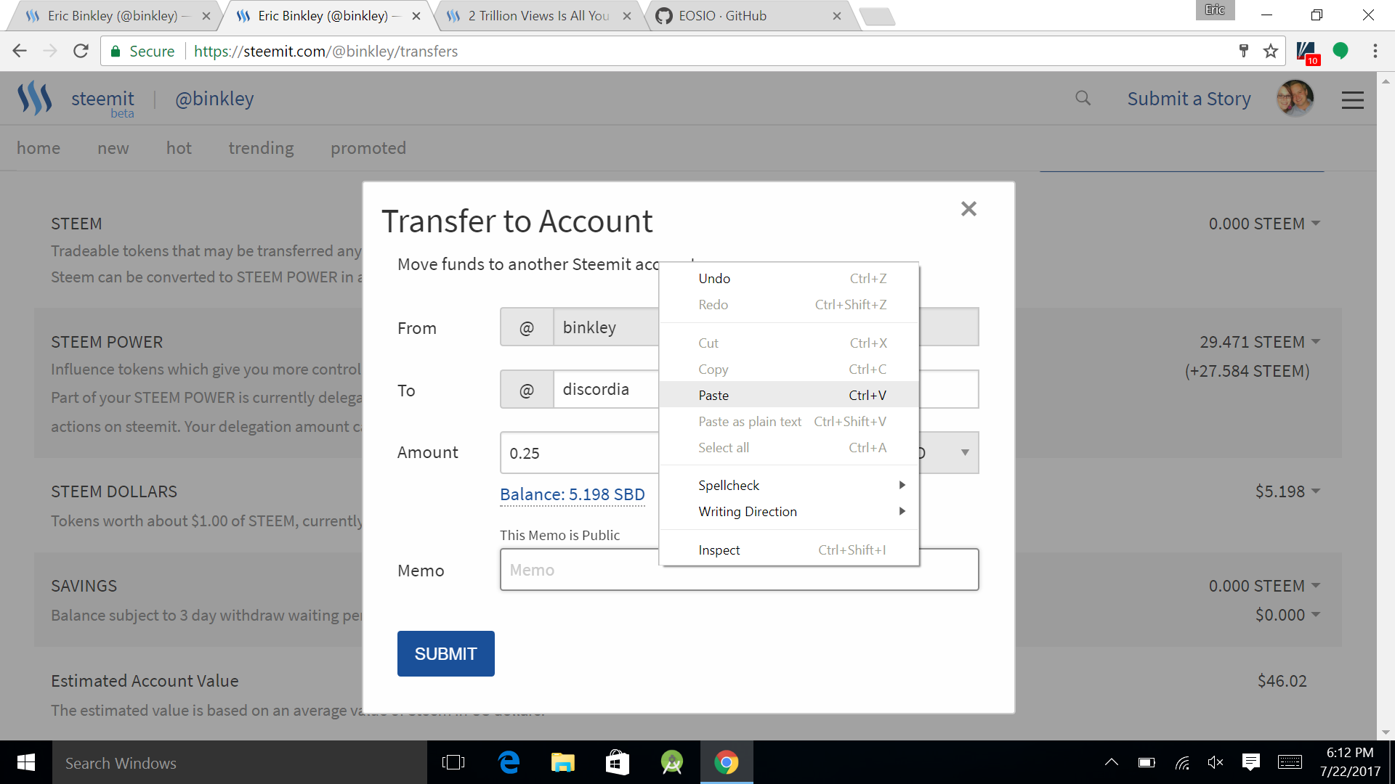1395x784 pixels.
Task: Open Microsoft Edge from taskbar
Action: click(509, 762)
